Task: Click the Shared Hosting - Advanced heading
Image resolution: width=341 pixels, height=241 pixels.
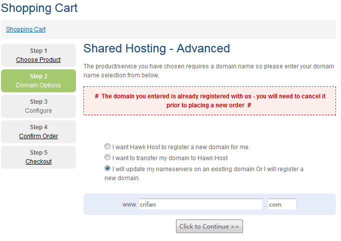Action: click(x=156, y=48)
